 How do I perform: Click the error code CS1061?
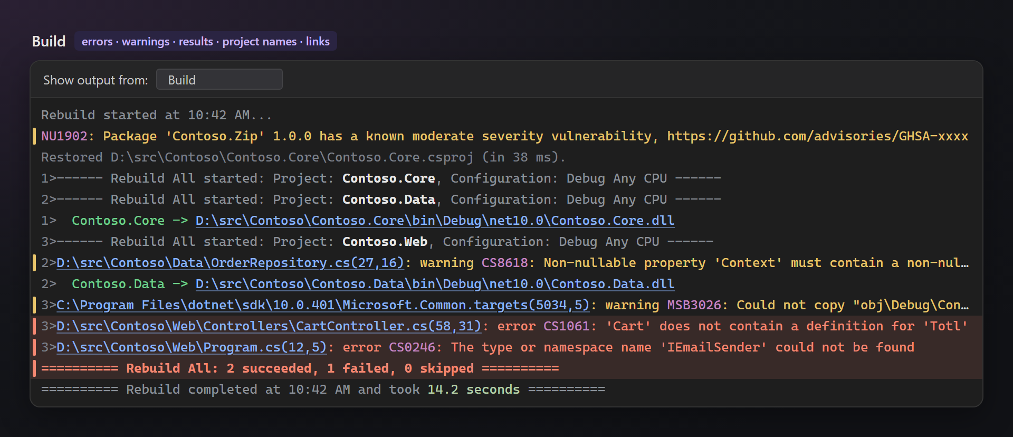pos(567,326)
